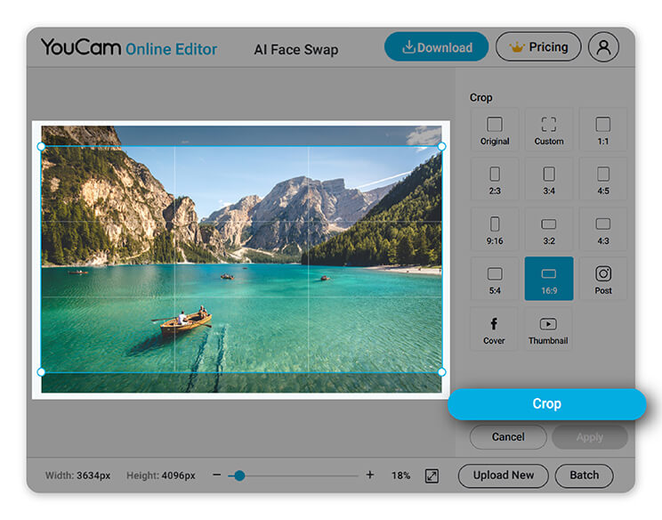Open the AI Face Swap tab
This screenshot has height=520, width=662.
[296, 50]
